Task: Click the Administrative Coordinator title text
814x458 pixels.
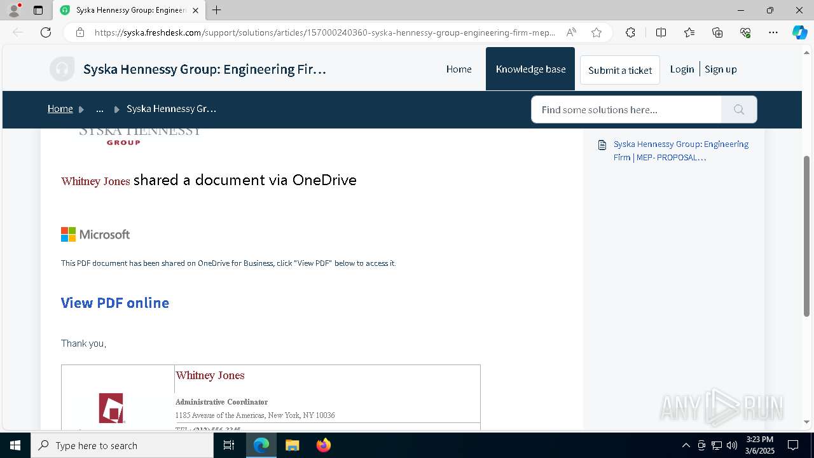Action: pos(221,402)
